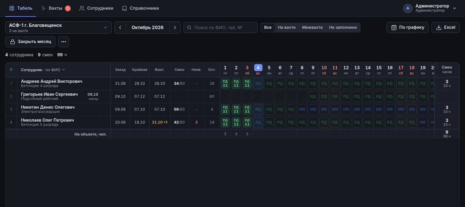The height and width of the screenshot is (207, 465).
Task: Click Николаев's day 4 РД cell
Action: pyautogui.click(x=258, y=122)
